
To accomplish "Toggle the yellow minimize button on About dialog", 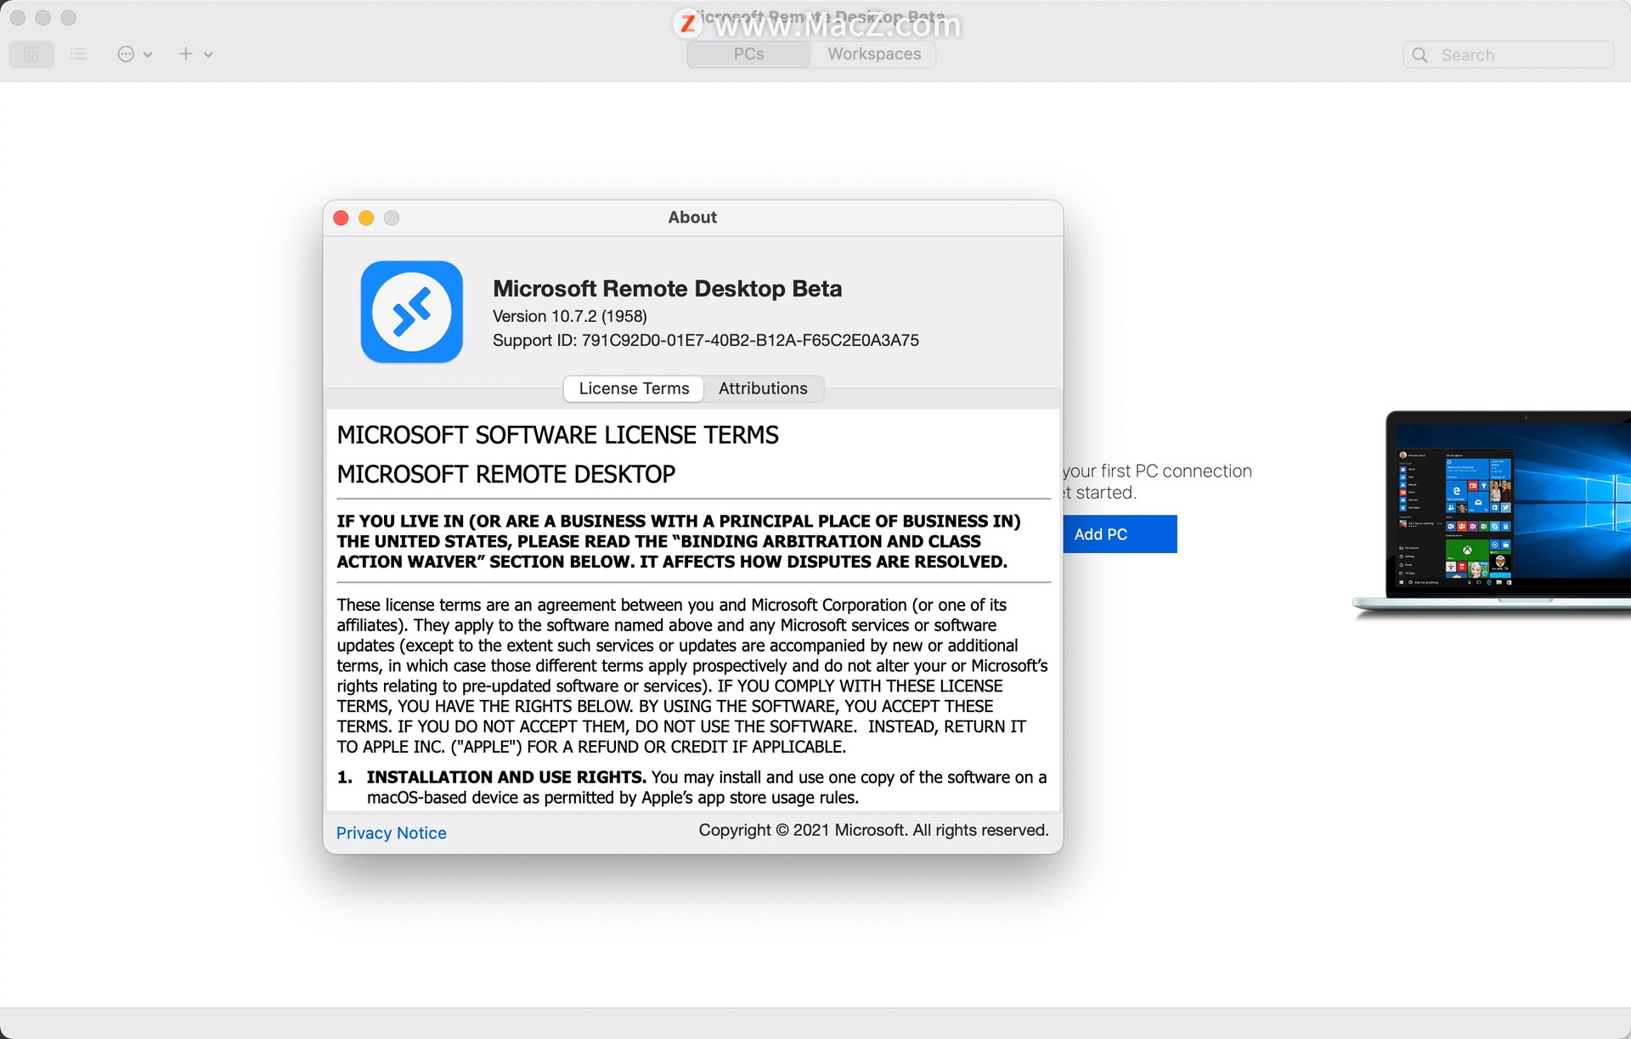I will 365,217.
